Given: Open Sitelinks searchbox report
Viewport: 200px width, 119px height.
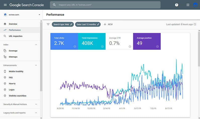Looking at the screenshot, I should click(20, 96).
